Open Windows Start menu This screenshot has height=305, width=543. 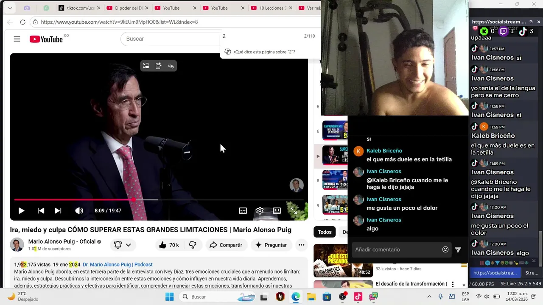click(169, 297)
